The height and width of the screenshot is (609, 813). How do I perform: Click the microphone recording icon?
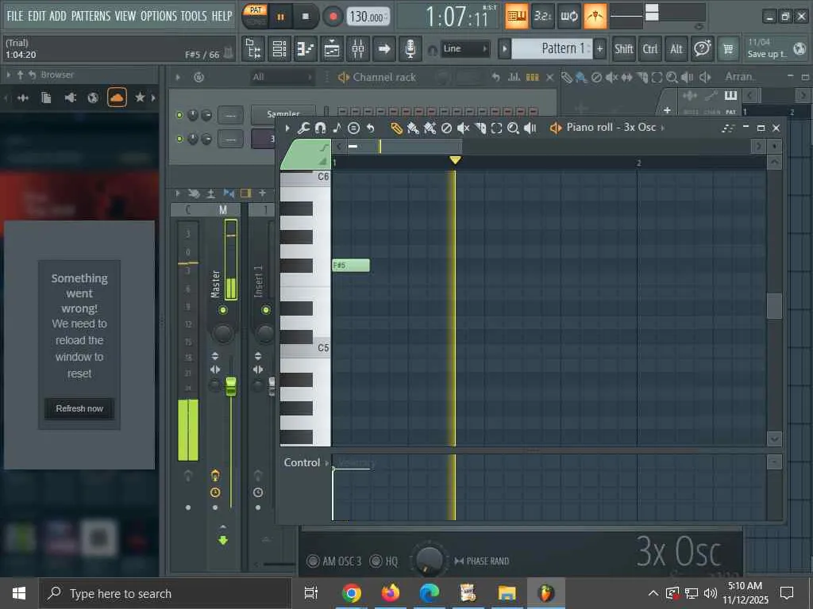[x=410, y=49]
